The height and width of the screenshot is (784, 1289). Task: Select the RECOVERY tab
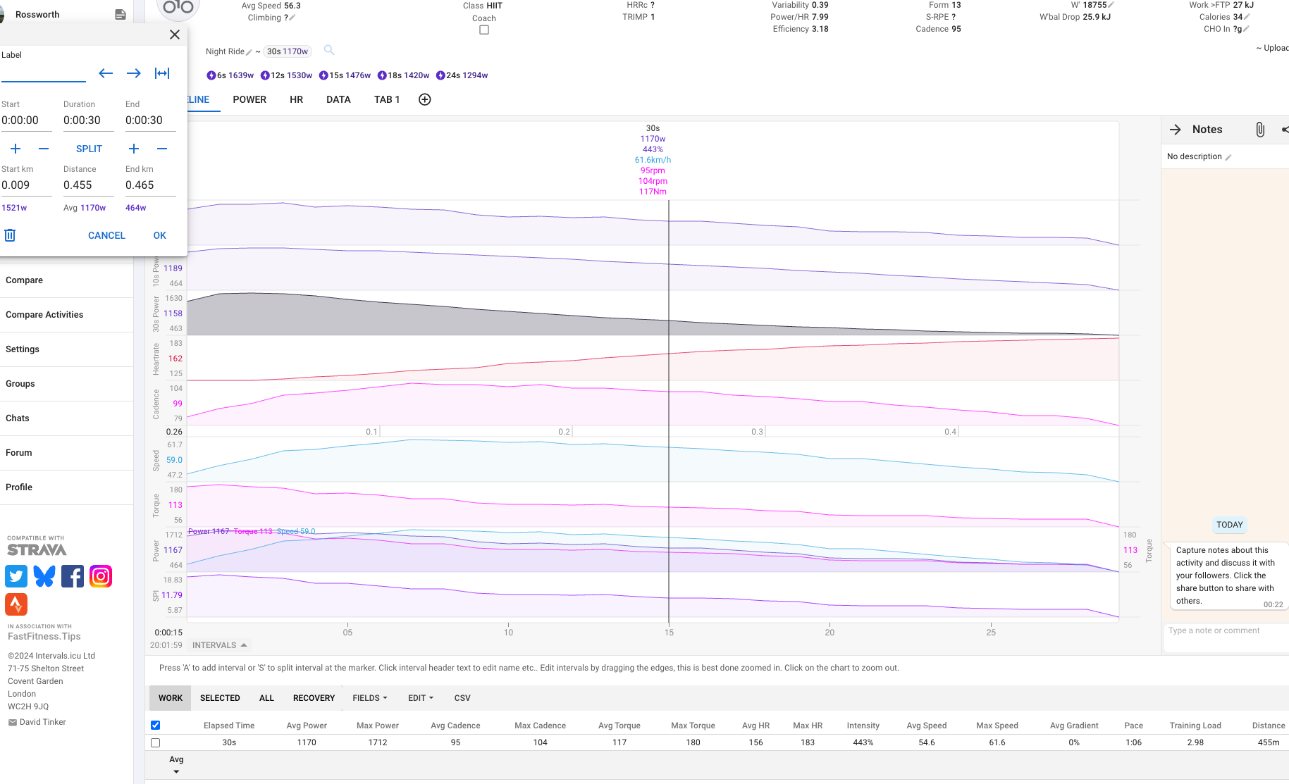click(x=314, y=698)
